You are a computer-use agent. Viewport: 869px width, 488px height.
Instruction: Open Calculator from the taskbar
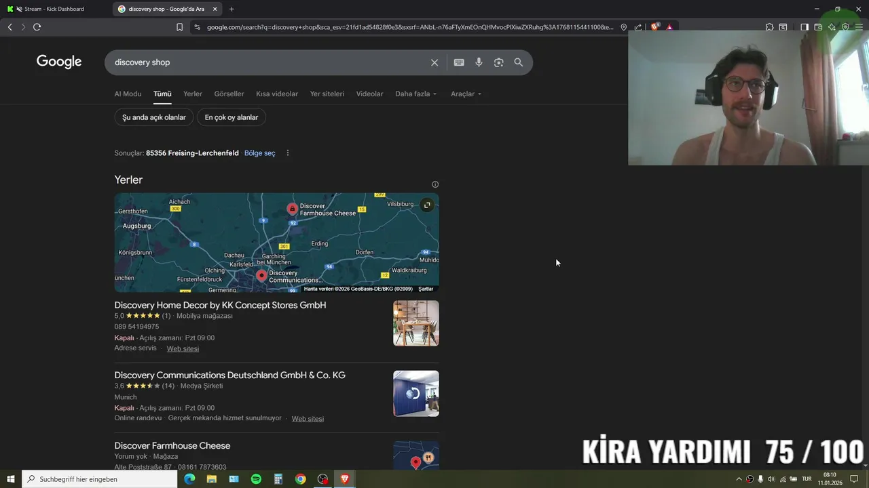pos(278,479)
